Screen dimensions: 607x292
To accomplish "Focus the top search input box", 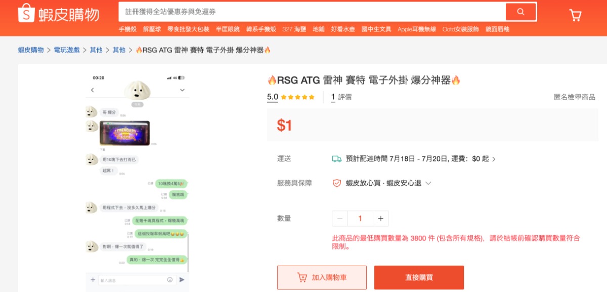I will [x=312, y=12].
